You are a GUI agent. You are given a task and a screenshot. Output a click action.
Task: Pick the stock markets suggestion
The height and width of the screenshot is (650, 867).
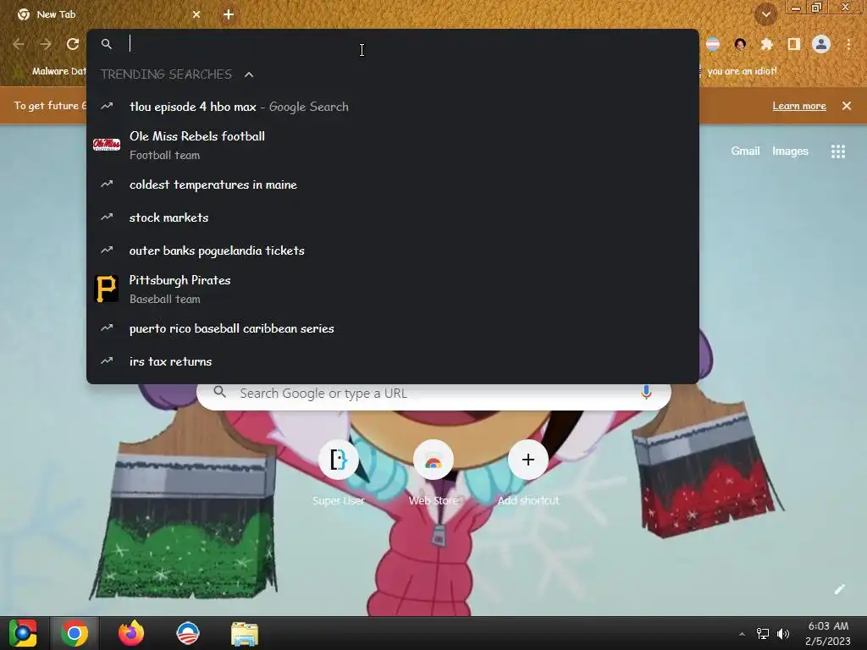[393, 218]
